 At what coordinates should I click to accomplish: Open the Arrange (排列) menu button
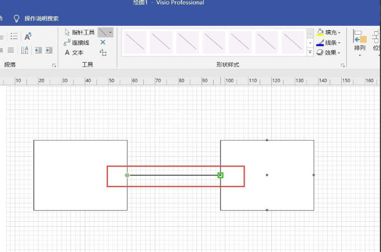click(x=360, y=43)
